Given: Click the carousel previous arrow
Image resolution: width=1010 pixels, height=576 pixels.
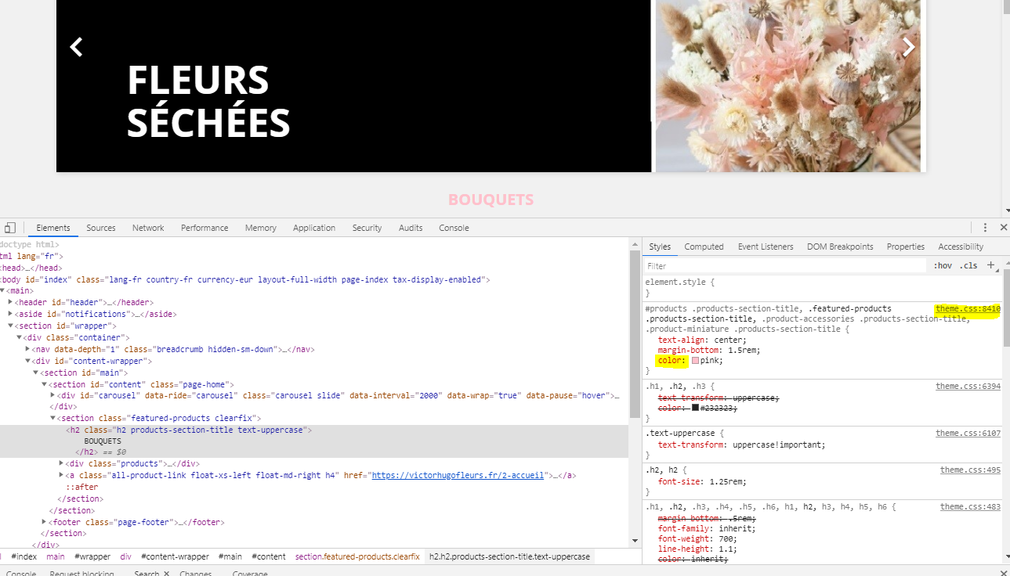Looking at the screenshot, I should coord(76,47).
